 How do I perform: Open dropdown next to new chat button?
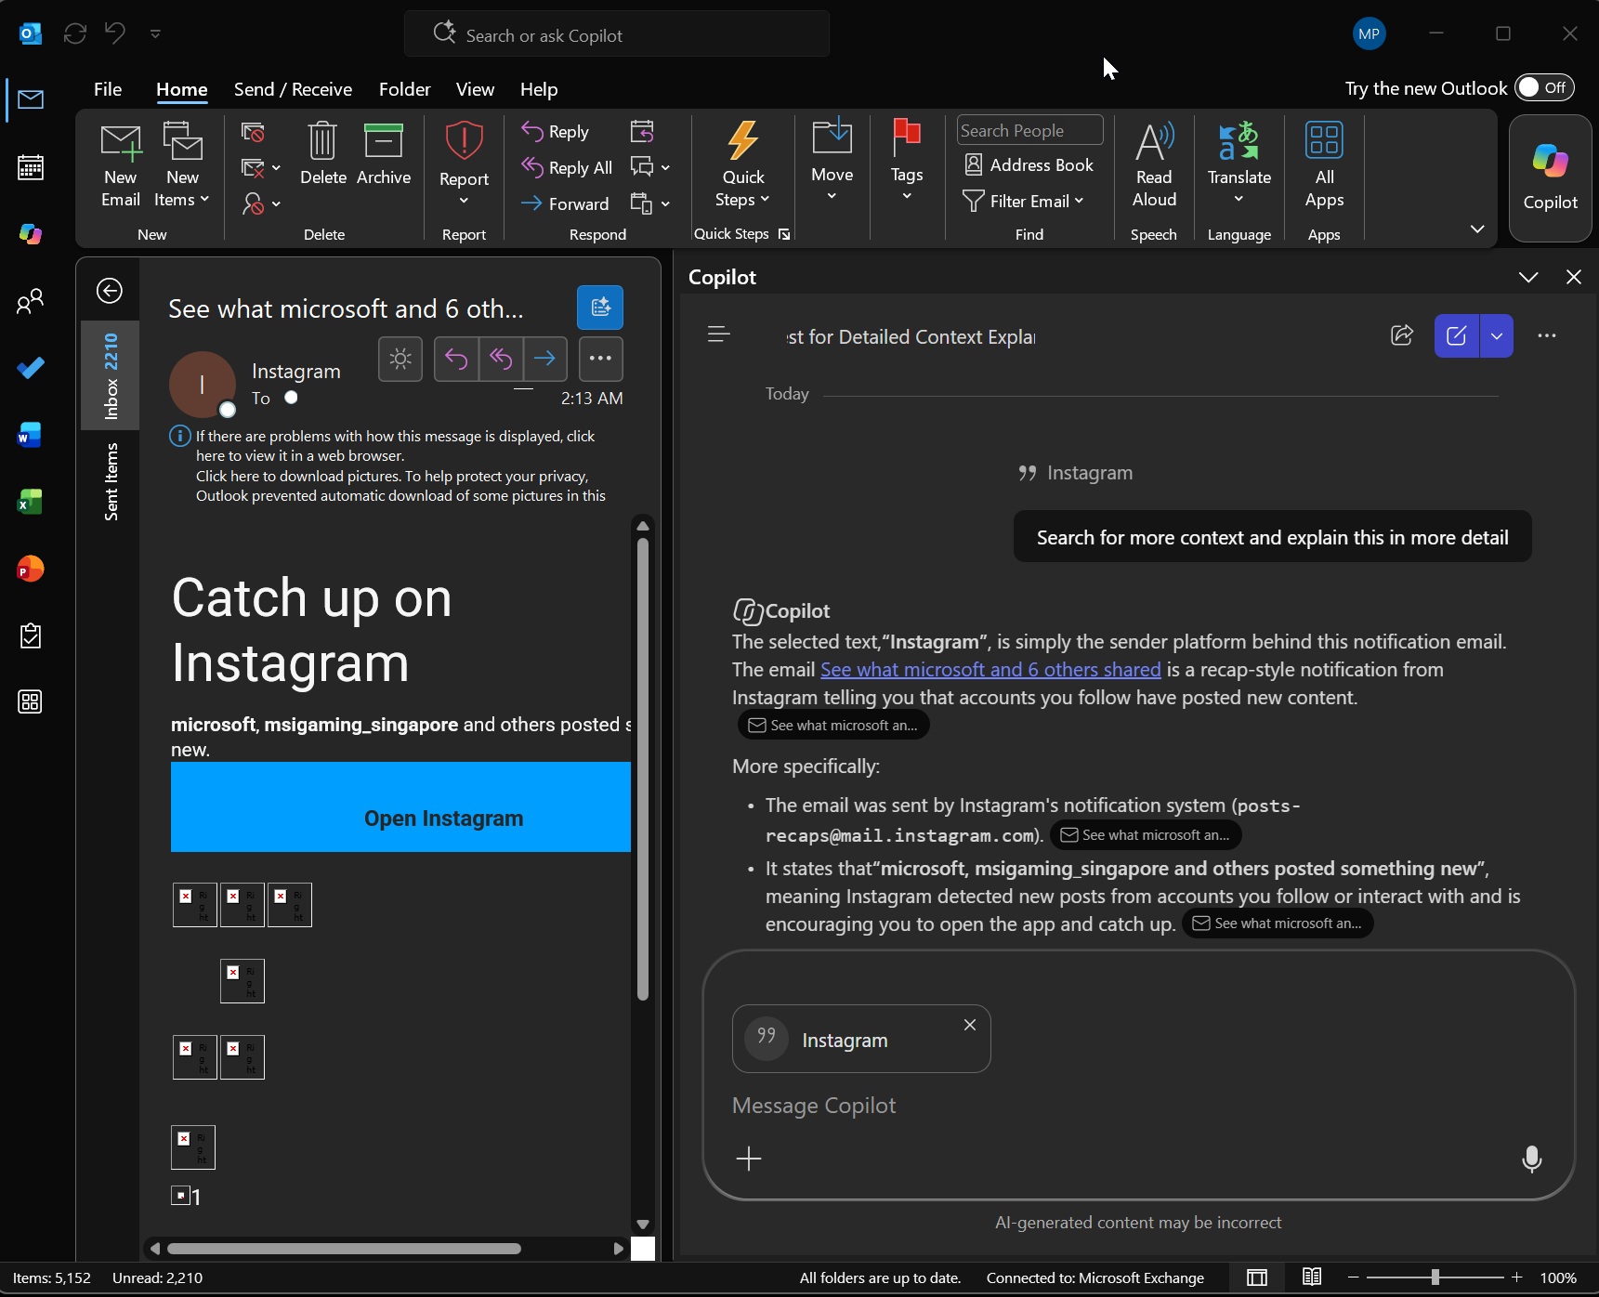[1497, 335]
